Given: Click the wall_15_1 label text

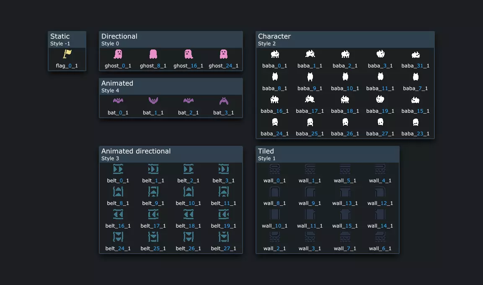Looking at the screenshot, I should pos(345,226).
